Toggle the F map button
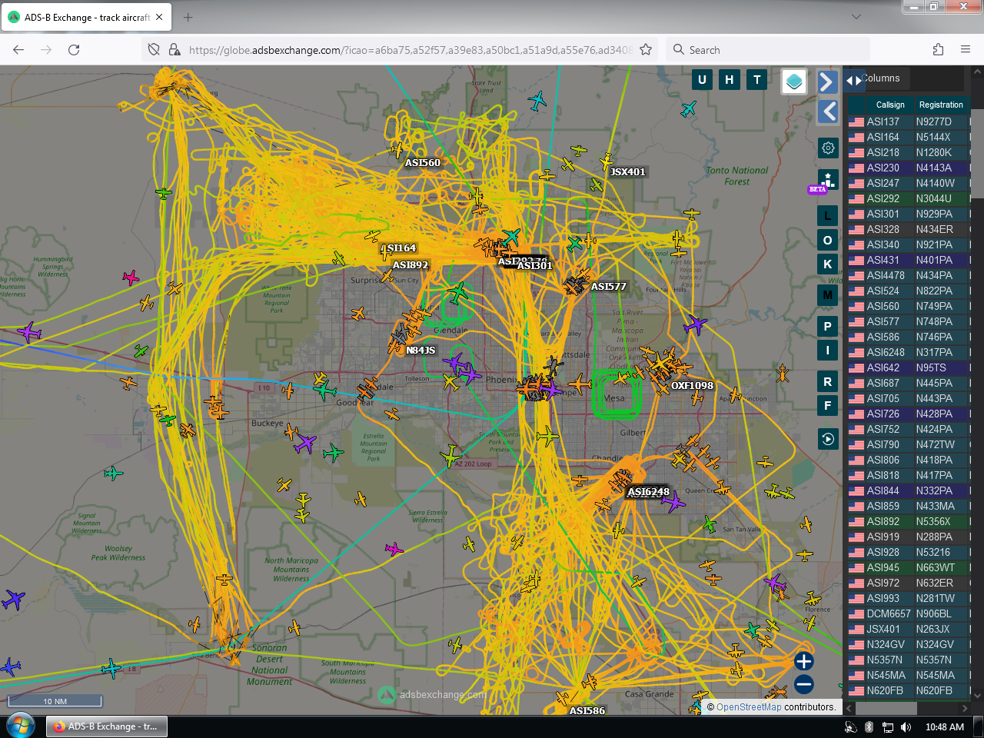Image resolution: width=984 pixels, height=738 pixels. click(x=828, y=405)
